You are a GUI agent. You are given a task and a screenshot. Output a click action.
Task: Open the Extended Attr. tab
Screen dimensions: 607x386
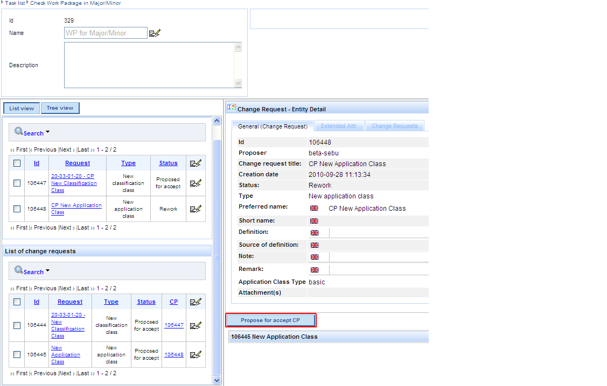(339, 126)
